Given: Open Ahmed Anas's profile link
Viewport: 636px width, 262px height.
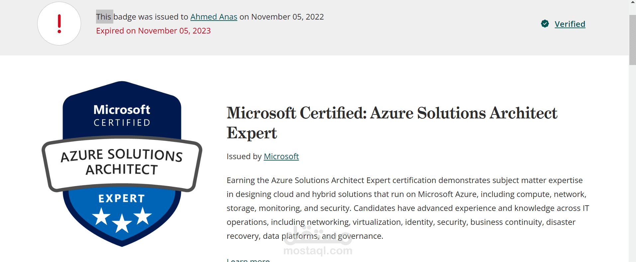Looking at the screenshot, I should (214, 17).
